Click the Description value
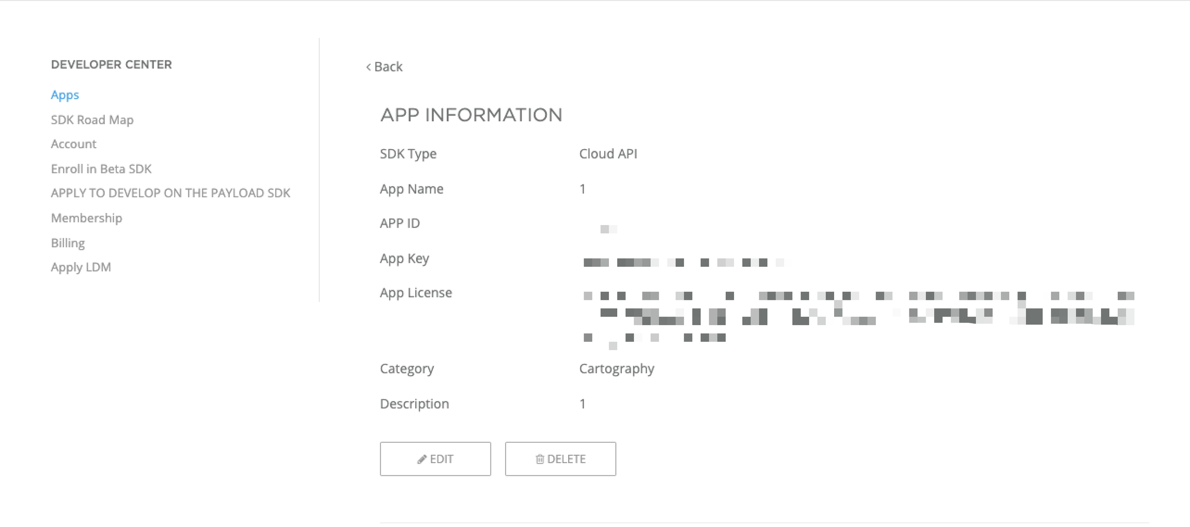The height and width of the screenshot is (527, 1190). click(583, 404)
